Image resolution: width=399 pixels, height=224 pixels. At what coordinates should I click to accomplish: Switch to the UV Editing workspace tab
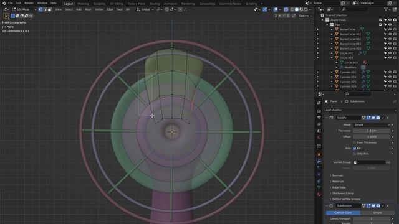click(x=117, y=4)
